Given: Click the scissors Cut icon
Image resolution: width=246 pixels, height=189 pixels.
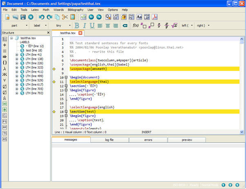Looking at the screenshot, I should [65, 17].
